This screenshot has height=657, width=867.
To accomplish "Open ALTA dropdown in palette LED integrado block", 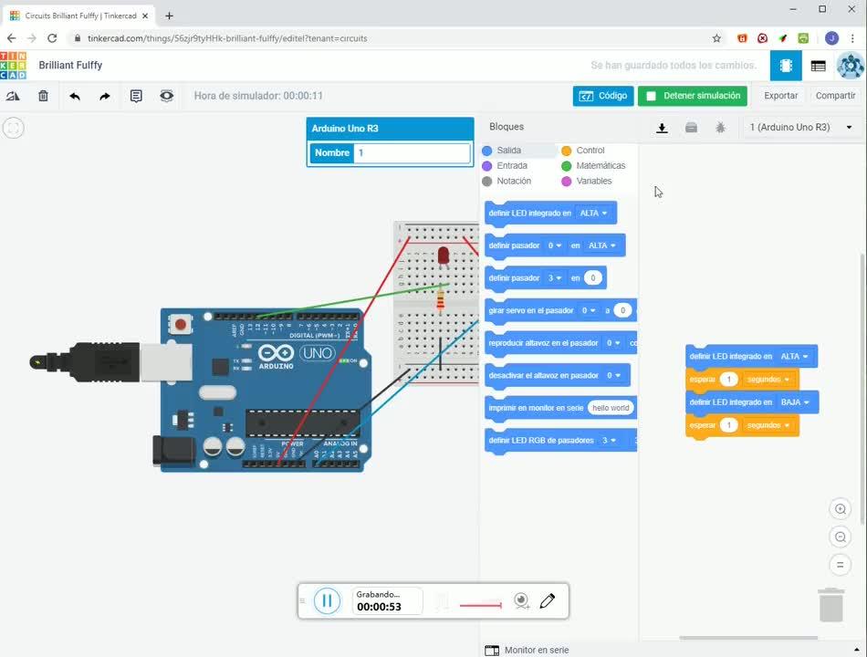I will point(593,213).
